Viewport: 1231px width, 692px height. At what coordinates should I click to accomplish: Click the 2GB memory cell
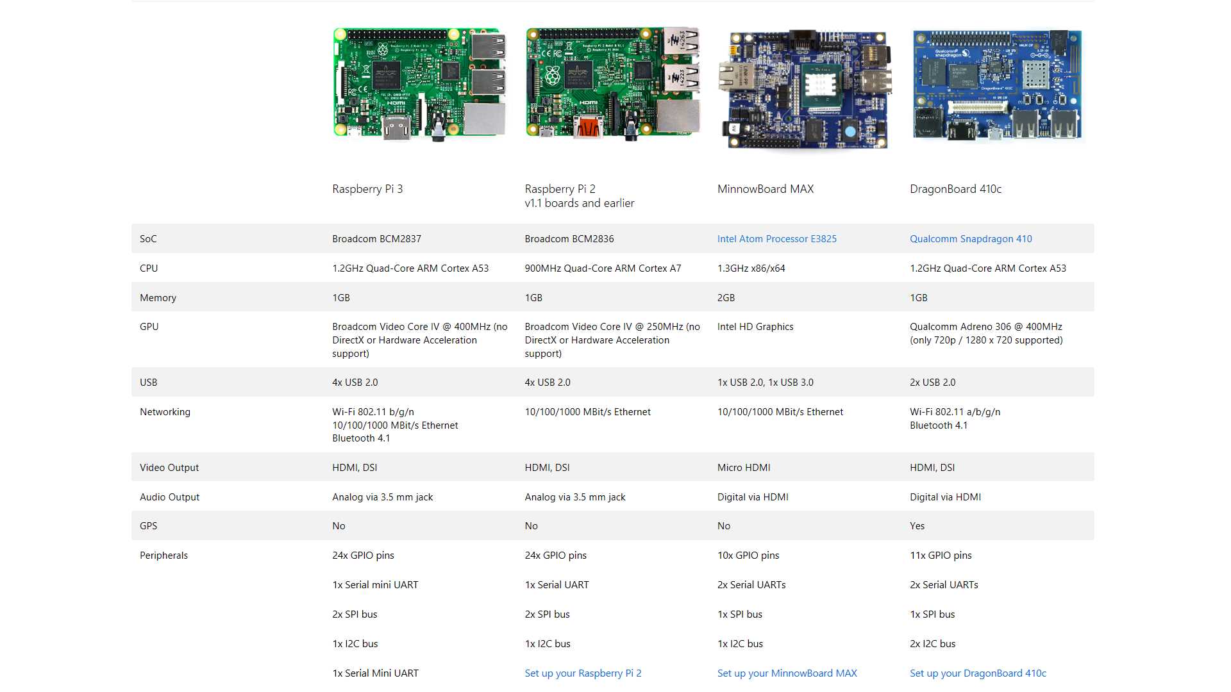pyautogui.click(x=726, y=298)
